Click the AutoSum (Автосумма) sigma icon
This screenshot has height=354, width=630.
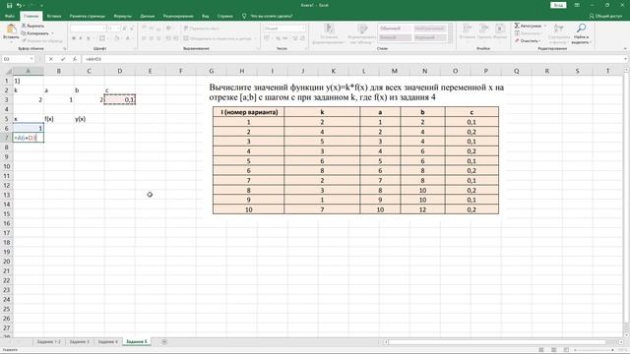pos(517,26)
